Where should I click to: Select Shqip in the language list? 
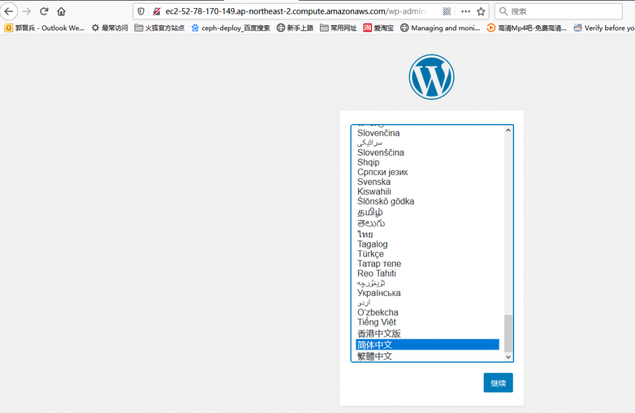coord(428,162)
